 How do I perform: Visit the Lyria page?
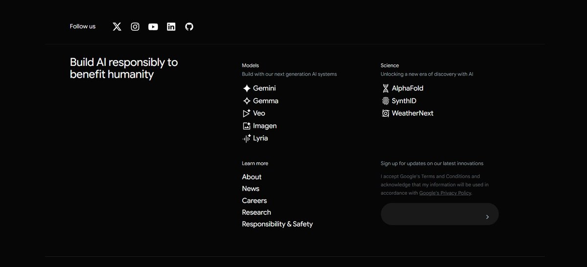[260, 138]
